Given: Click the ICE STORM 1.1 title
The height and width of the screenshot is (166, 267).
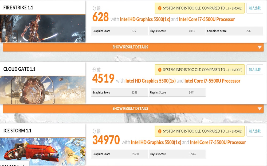Looking at the screenshot, I should tap(17, 131).
